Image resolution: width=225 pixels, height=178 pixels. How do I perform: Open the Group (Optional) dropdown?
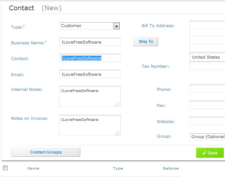tap(207, 137)
